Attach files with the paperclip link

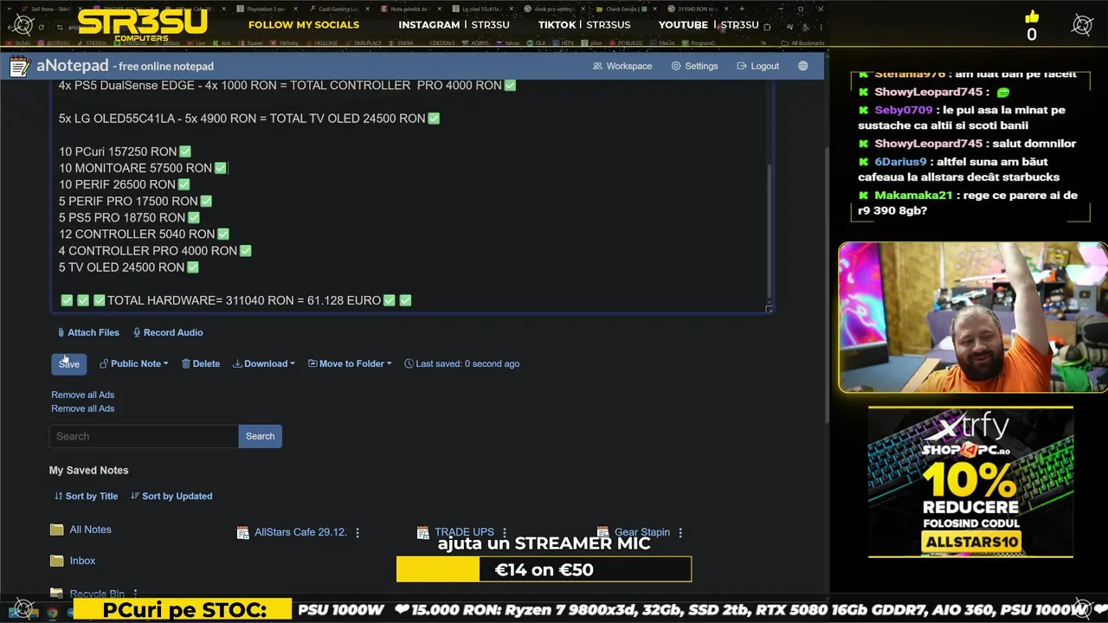coord(88,332)
